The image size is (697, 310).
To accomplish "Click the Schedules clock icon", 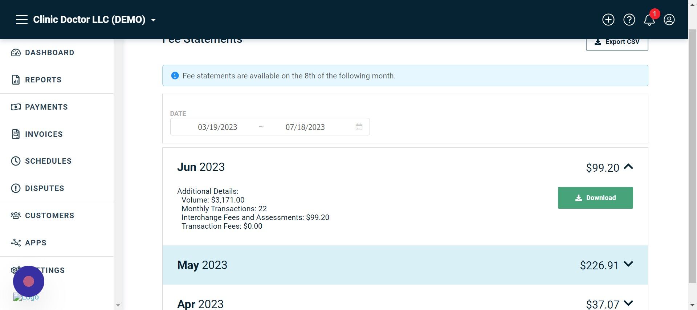I will tap(16, 161).
